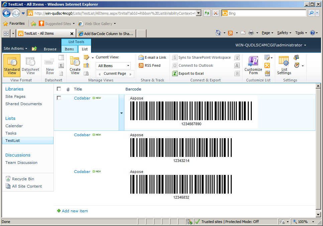
Task: Open List Settings in ribbon
Action: pos(284,65)
